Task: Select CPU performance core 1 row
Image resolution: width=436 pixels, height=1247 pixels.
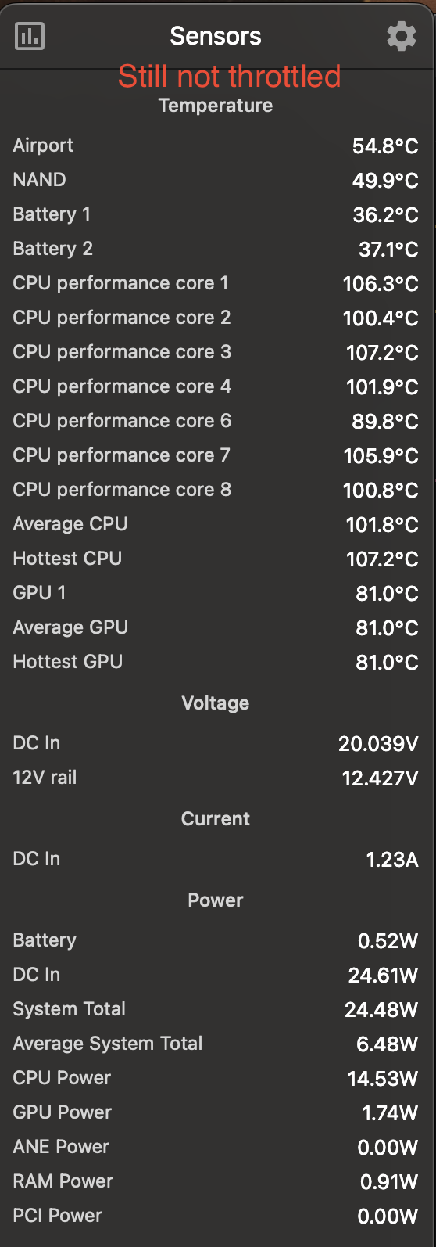Action: (x=216, y=283)
